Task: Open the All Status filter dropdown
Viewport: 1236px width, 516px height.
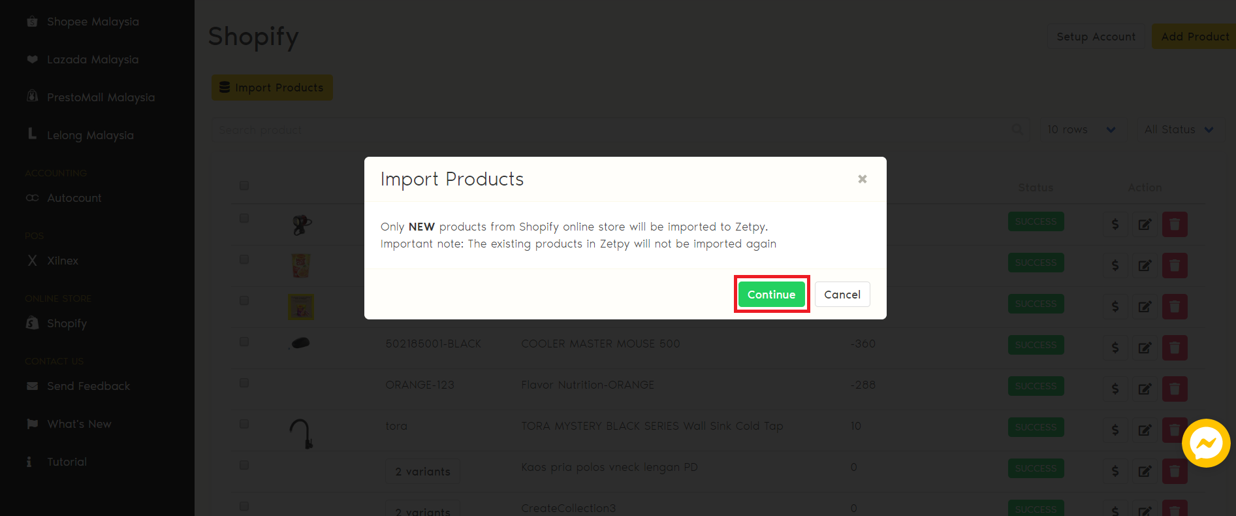Action: pyautogui.click(x=1179, y=129)
